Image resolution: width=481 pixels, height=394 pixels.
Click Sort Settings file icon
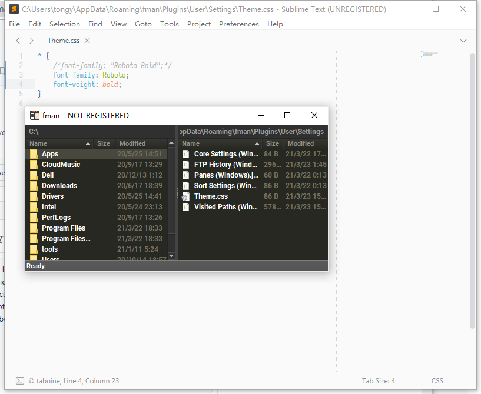pyautogui.click(x=186, y=186)
